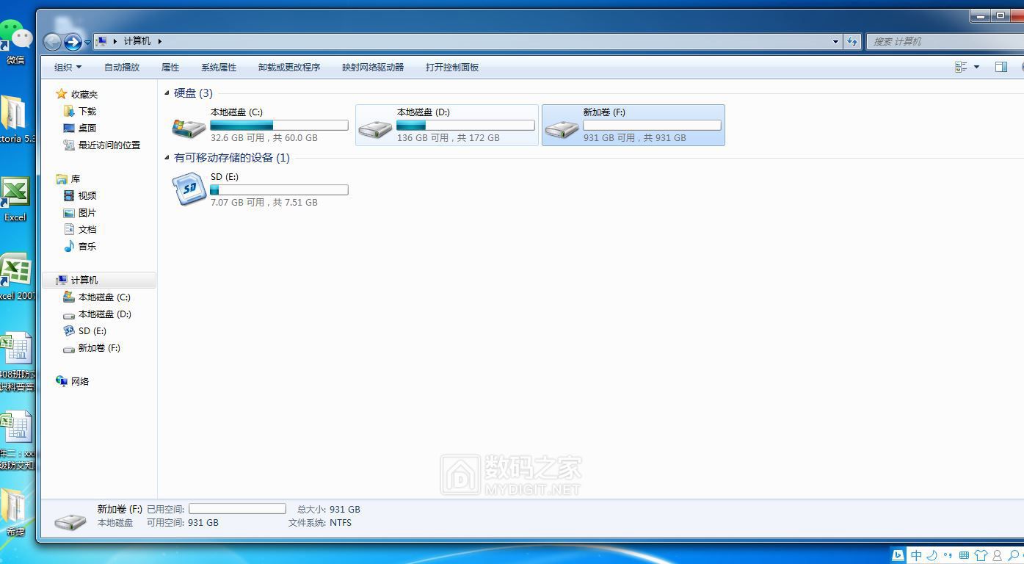Open recent pages dropdown beside Forward button

87,43
